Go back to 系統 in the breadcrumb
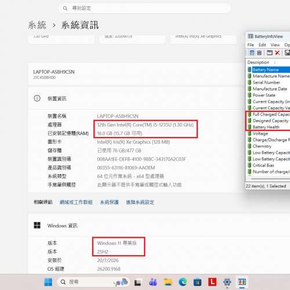Image resolution: width=290 pixels, height=290 pixels. [37, 25]
